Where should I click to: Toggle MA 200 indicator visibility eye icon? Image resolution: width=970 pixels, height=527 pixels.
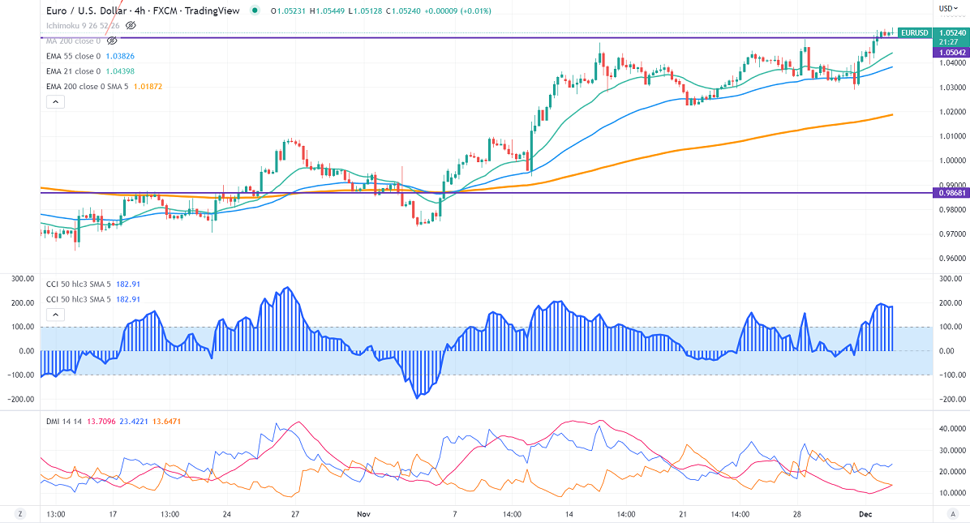[x=111, y=41]
